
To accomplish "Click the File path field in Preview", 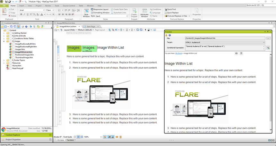I will tap(225, 38).
